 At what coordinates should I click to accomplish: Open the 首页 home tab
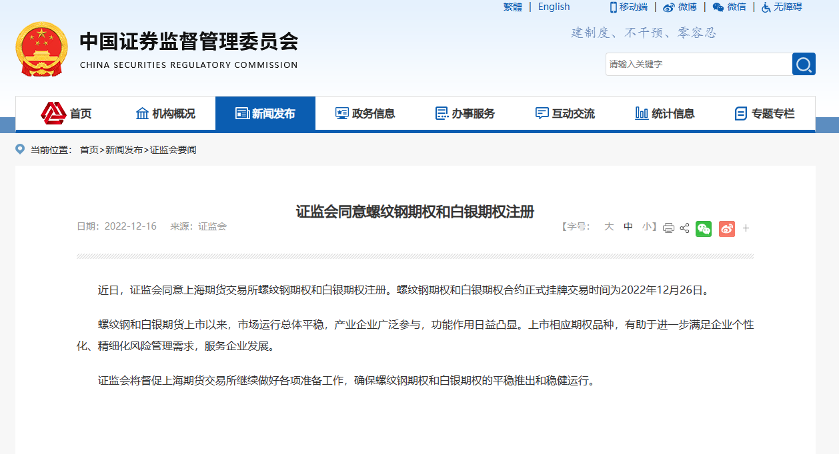pyautogui.click(x=66, y=114)
